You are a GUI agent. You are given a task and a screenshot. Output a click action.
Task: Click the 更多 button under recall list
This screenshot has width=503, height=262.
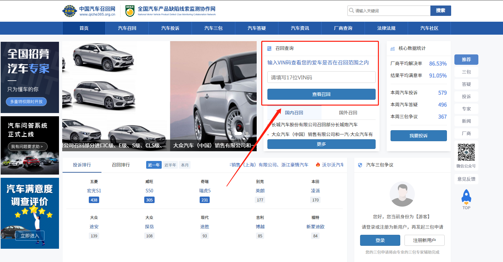(321, 144)
